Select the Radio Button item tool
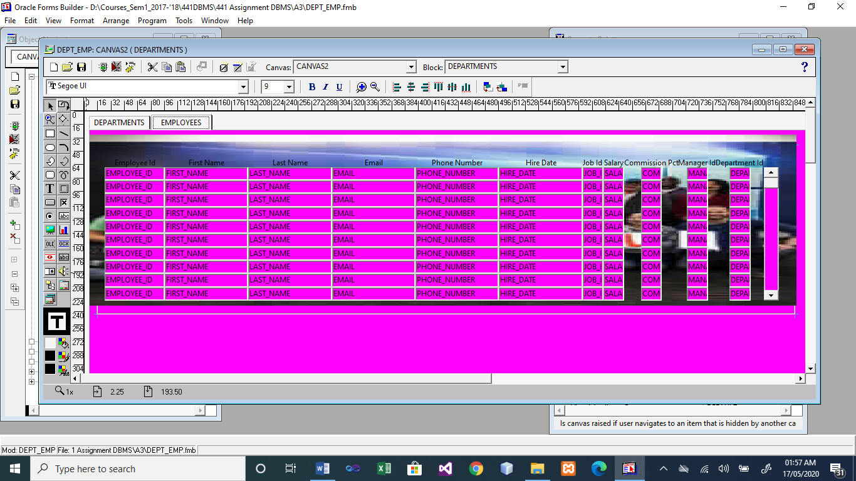The width and height of the screenshot is (856, 481). point(50,216)
